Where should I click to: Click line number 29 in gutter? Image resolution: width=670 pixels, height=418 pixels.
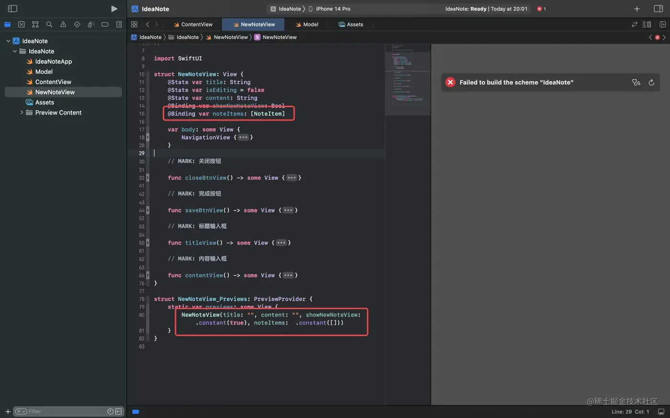coord(142,153)
